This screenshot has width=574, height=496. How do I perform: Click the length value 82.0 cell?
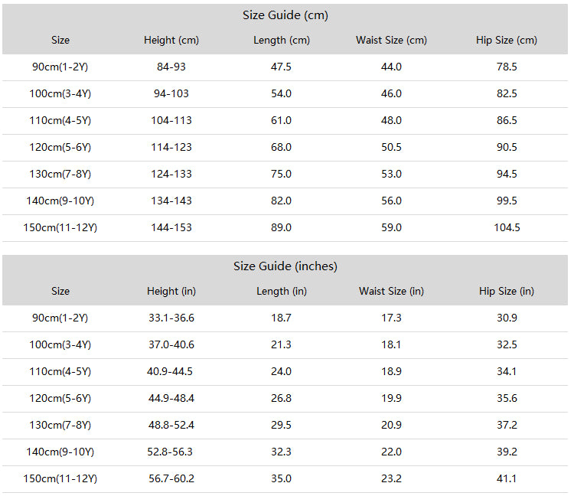click(281, 201)
